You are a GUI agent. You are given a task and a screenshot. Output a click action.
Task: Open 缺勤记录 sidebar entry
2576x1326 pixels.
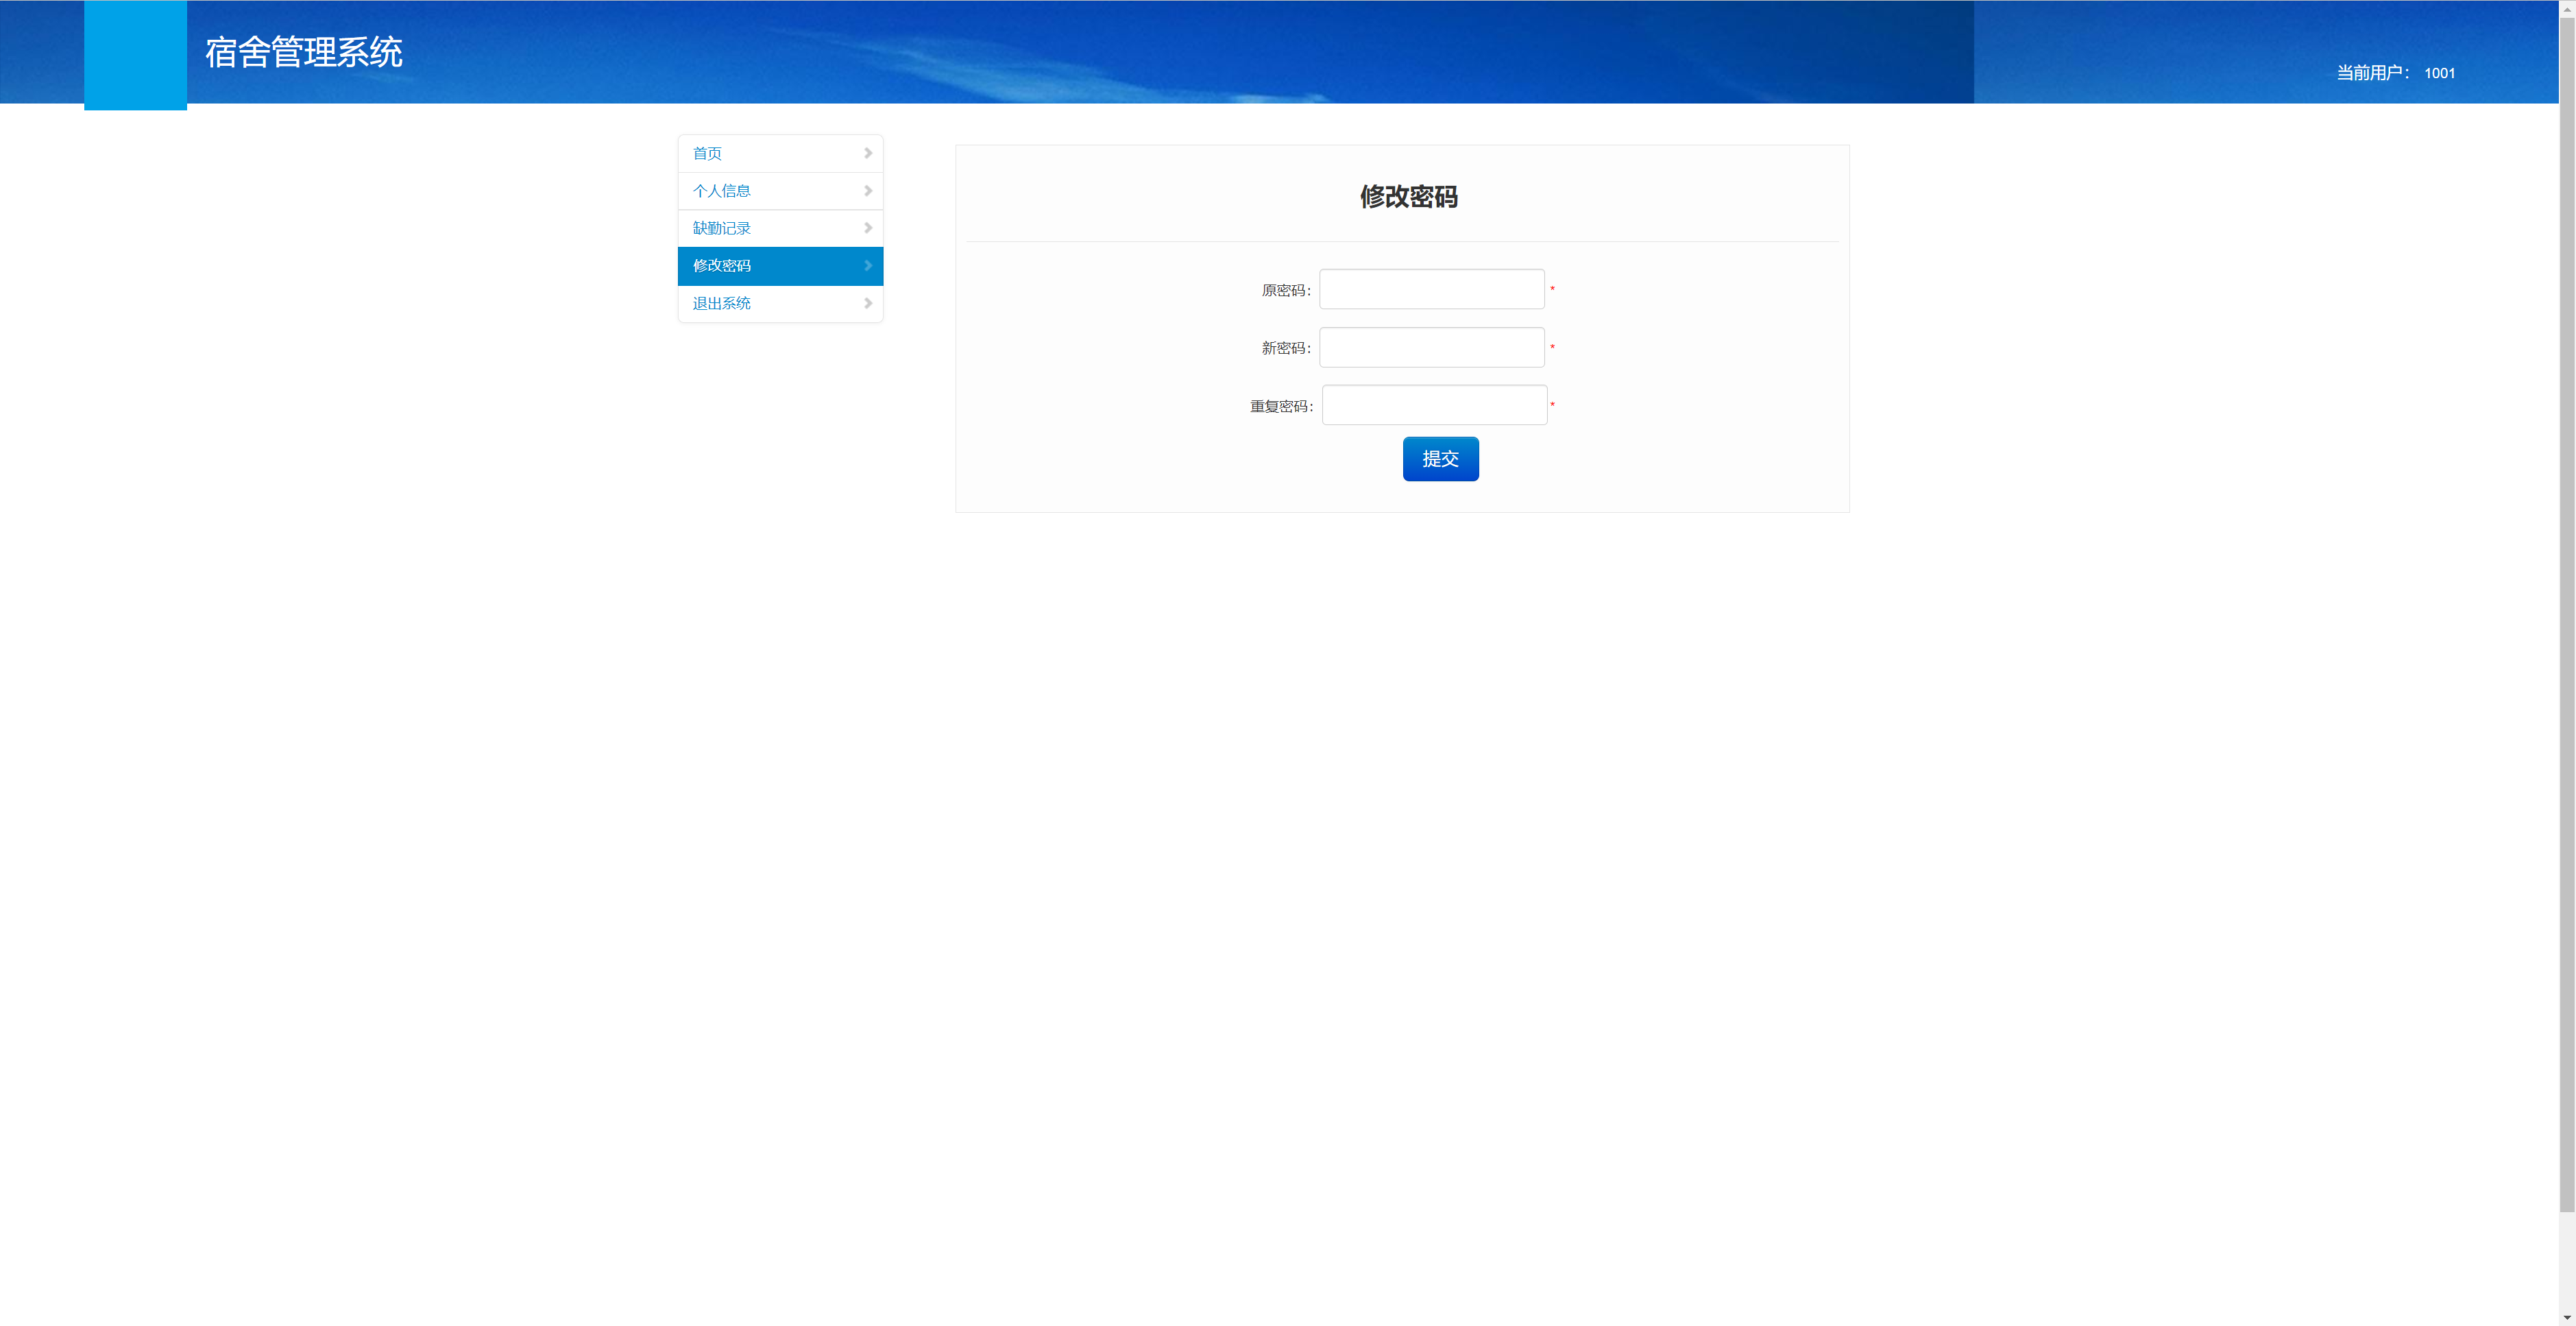click(x=721, y=228)
